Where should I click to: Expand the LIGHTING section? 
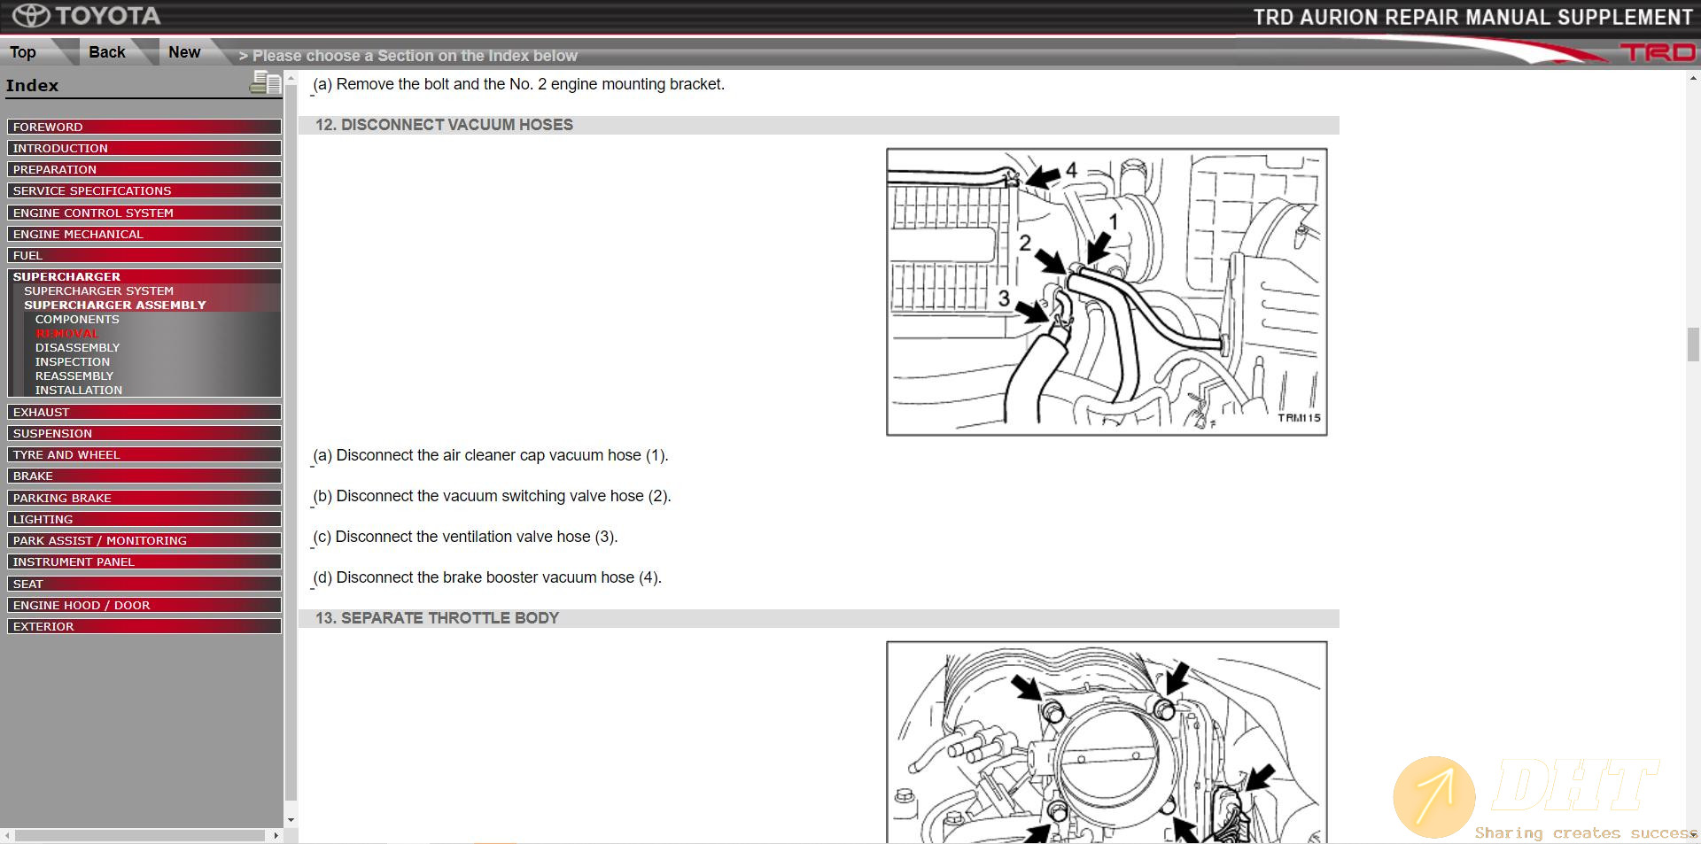(144, 519)
